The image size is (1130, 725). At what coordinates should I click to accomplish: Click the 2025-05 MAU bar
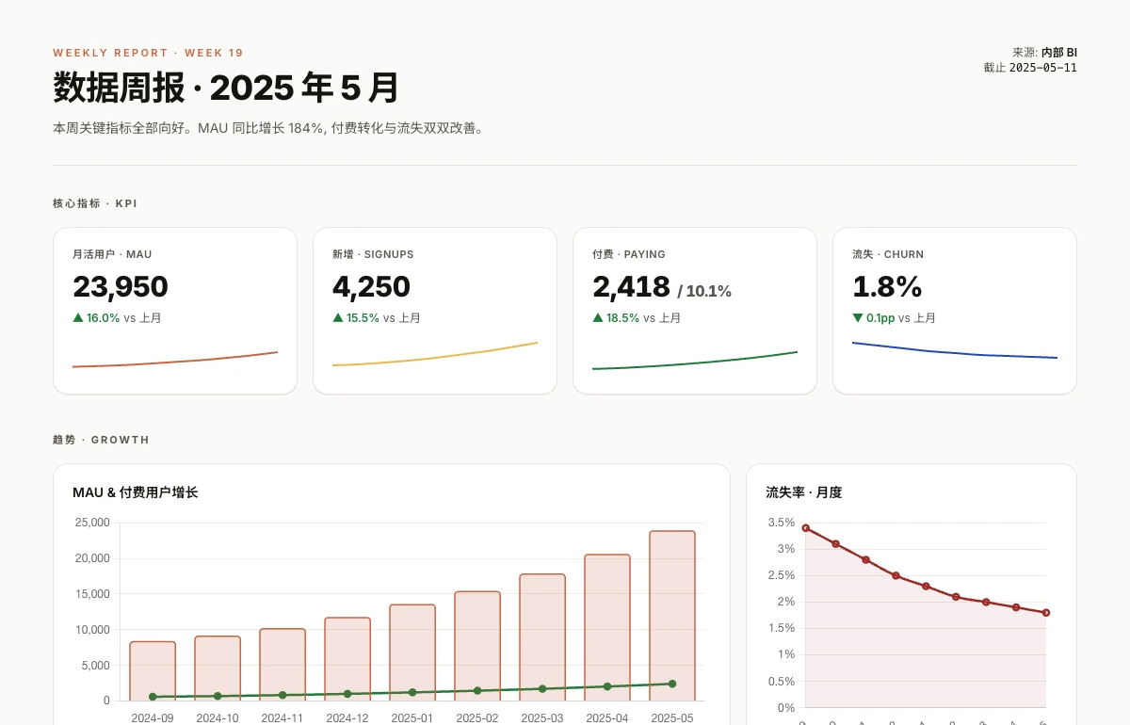672,616
